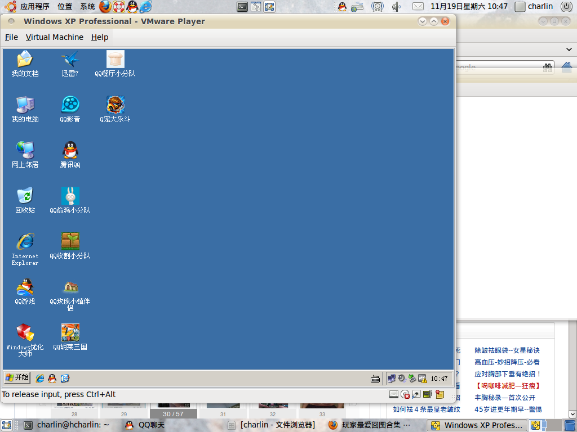Click VMware sound card device icon
The width and height of the screenshot is (577, 432).
click(428, 394)
